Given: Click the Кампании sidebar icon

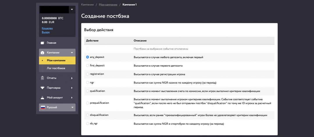Looking at the screenshot, I should (x=42, y=53).
